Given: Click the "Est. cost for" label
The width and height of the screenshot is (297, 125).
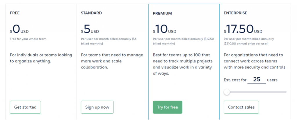Looking at the screenshot, I should coord(235,80).
